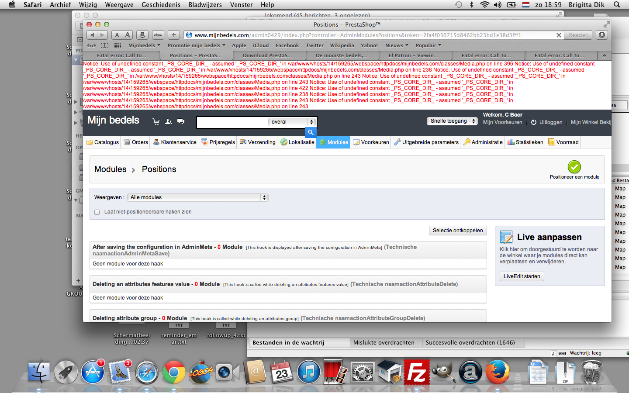Open the Geschiedenis menu in menu bar
629x393 pixels.
[x=161, y=5]
